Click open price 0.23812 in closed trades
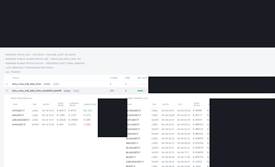Viewport: 275px width, 167px height. click(x=197, y=162)
